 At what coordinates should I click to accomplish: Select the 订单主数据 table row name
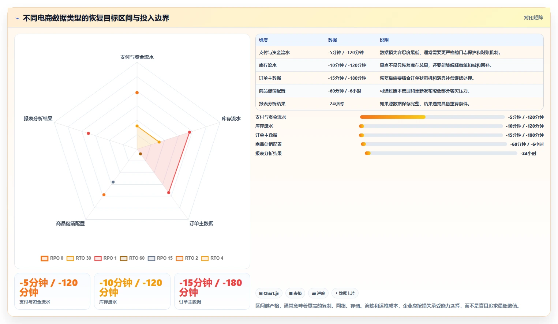pos(270,78)
